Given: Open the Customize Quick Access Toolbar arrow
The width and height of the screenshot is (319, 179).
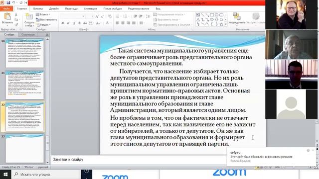Looking at the screenshot, I should click(26, 2).
